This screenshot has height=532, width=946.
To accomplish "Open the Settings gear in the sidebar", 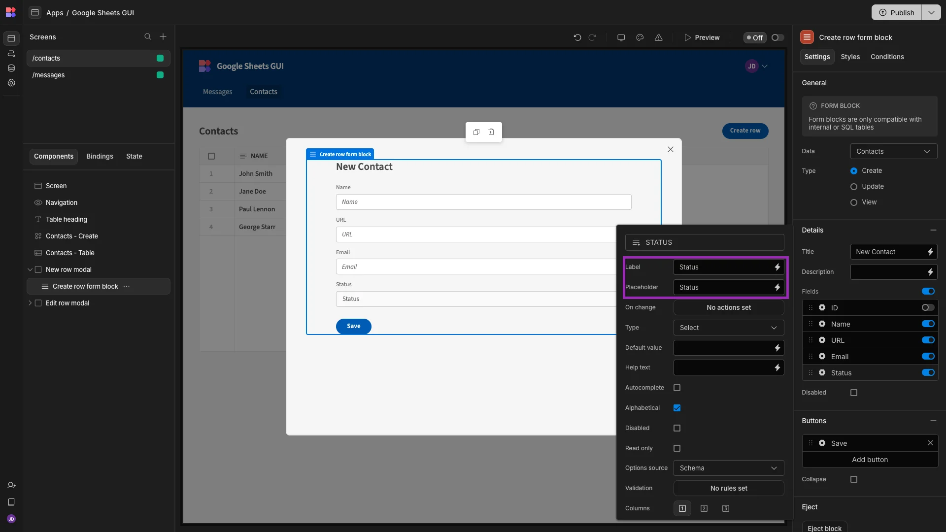I will 11,83.
